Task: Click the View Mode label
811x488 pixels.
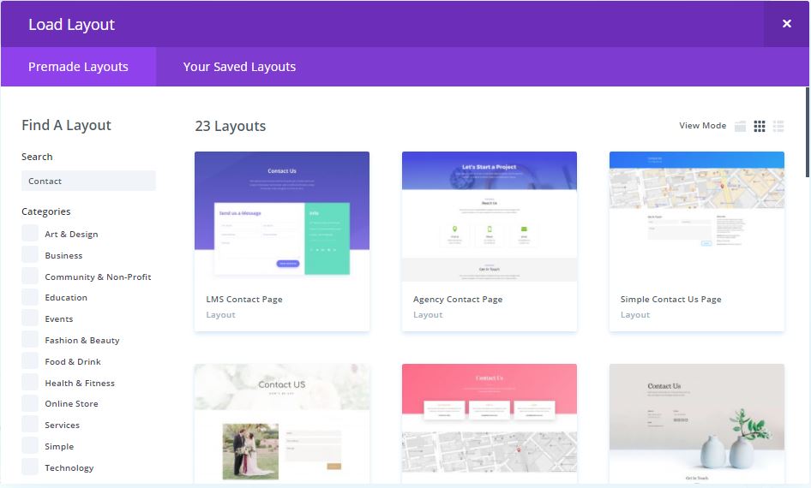Action: coord(702,126)
